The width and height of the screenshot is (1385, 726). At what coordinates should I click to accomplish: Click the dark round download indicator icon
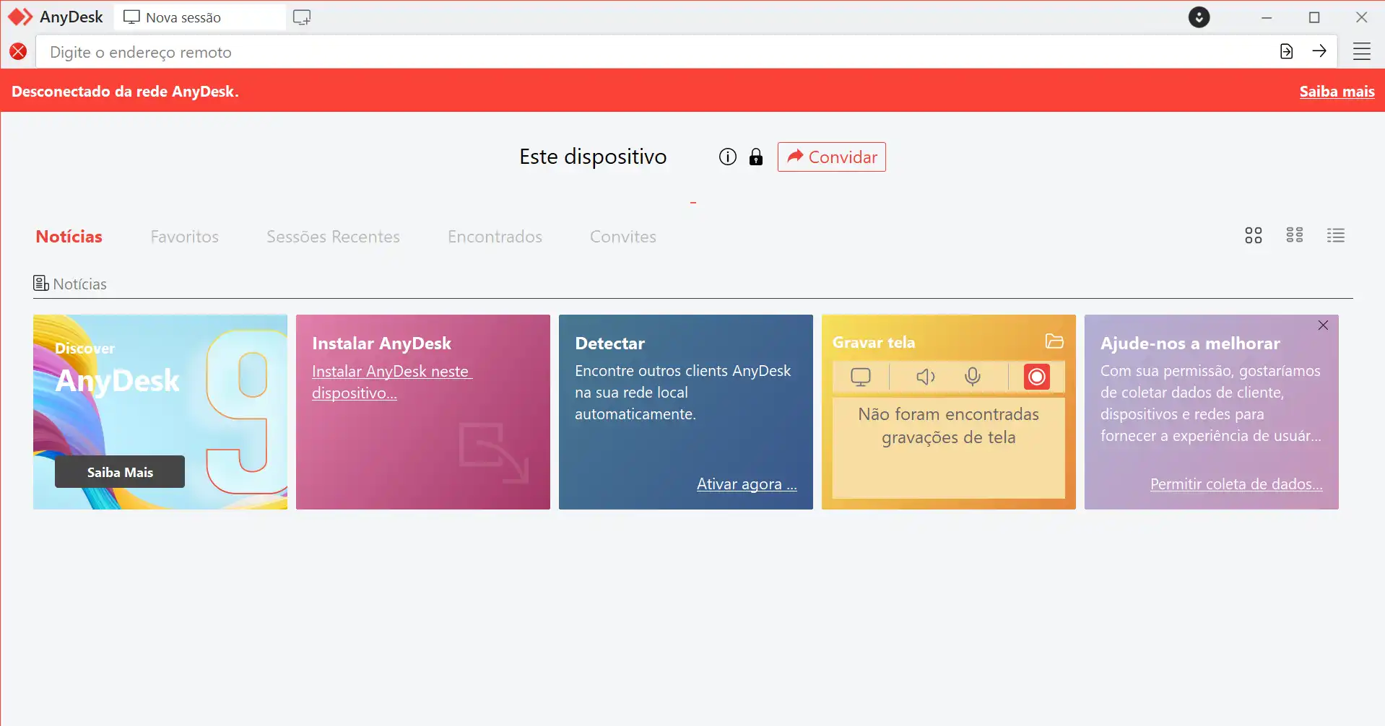[1199, 17]
